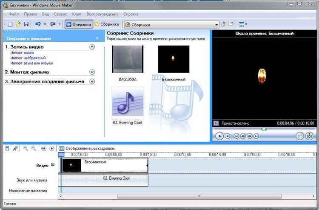Screen dimensions: 319x210
Task: Zoom in the timeline
Action: pyautogui.click(x=26, y=148)
